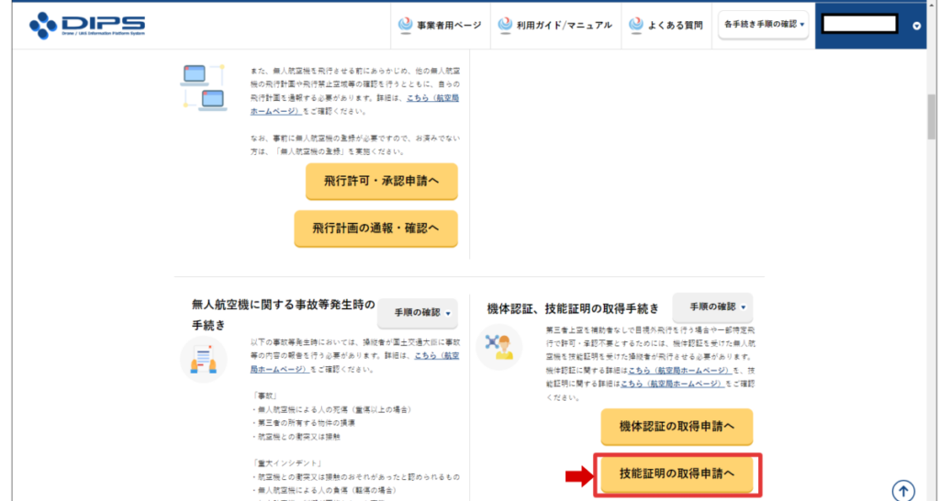Click 無人航空機に関する事故等発生時の手続き heading
The width and height of the screenshot is (940, 501).
pos(283,315)
